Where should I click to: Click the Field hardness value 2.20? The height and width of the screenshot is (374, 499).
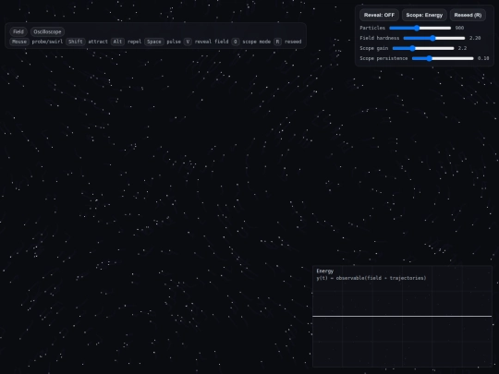coord(475,38)
